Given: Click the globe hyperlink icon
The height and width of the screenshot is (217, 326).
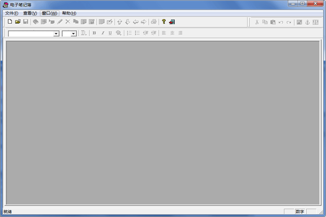Looking at the screenshot, I should pyautogui.click(x=119, y=33).
